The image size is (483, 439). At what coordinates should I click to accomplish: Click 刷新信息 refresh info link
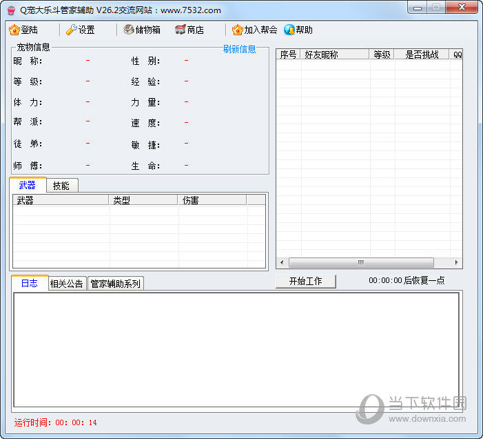(x=239, y=49)
